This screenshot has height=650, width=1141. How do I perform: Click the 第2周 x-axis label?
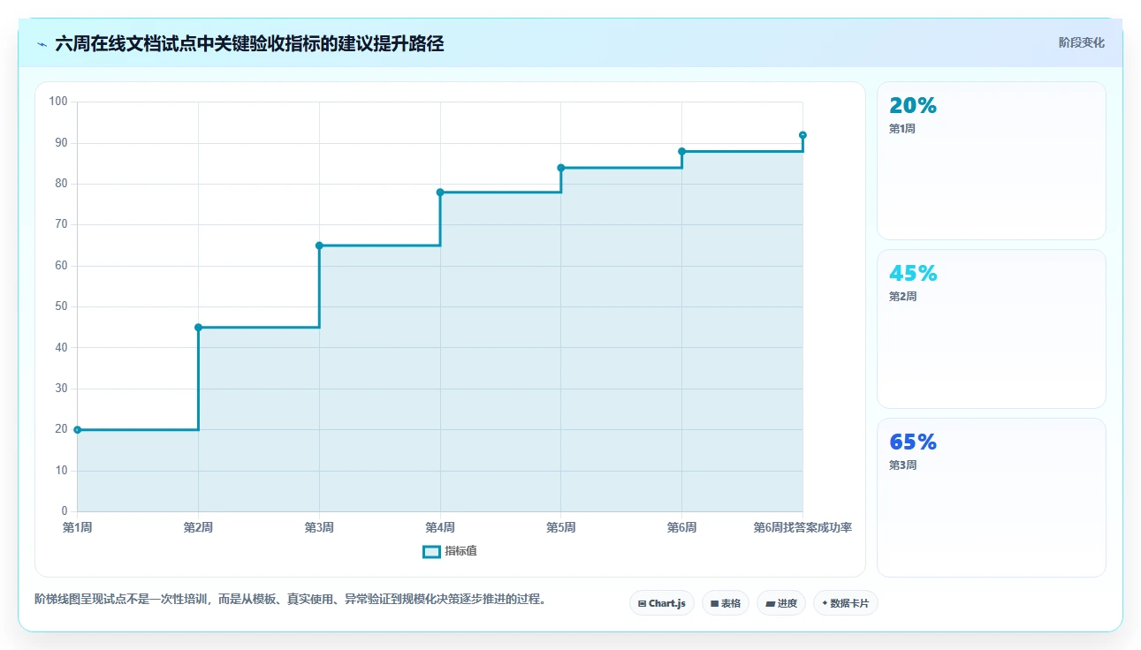[x=198, y=527]
